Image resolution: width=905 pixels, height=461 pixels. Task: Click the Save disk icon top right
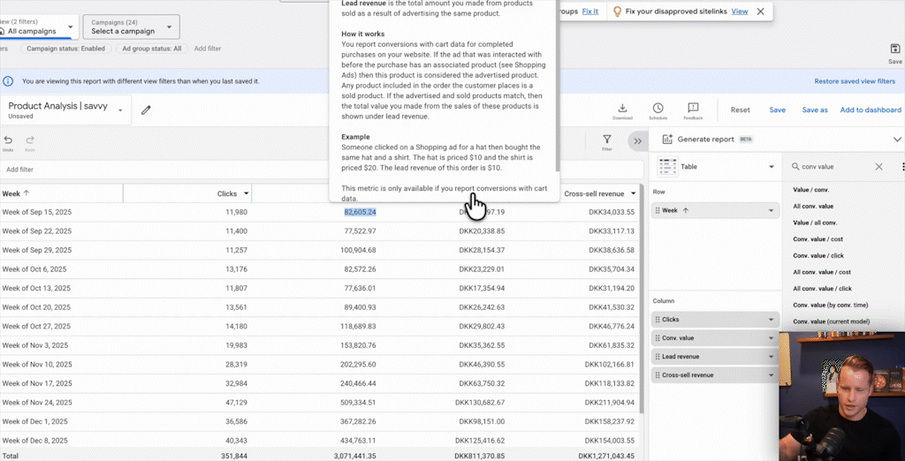[x=895, y=51]
